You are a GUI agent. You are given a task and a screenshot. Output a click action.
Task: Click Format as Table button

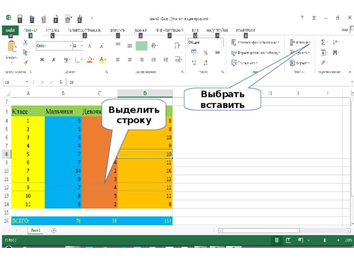coord(254,53)
